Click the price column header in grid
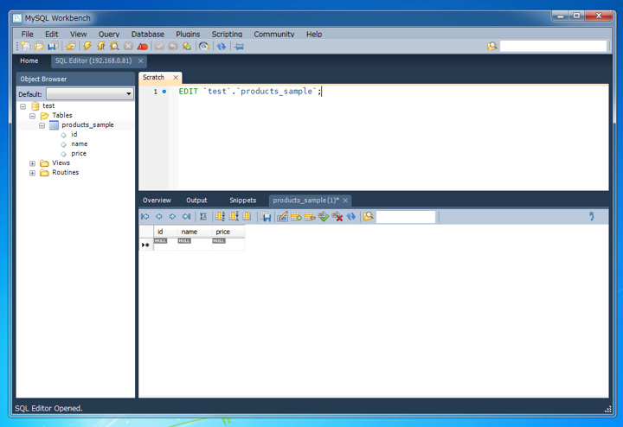The width and height of the screenshot is (623, 427). pos(228,232)
